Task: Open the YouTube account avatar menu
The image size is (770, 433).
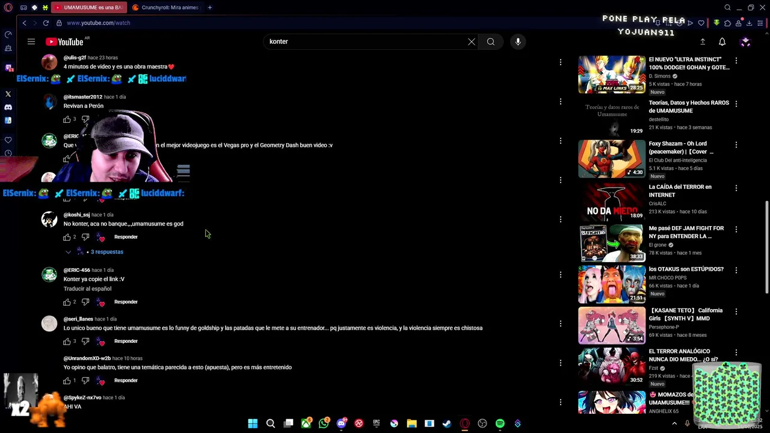Action: click(745, 41)
